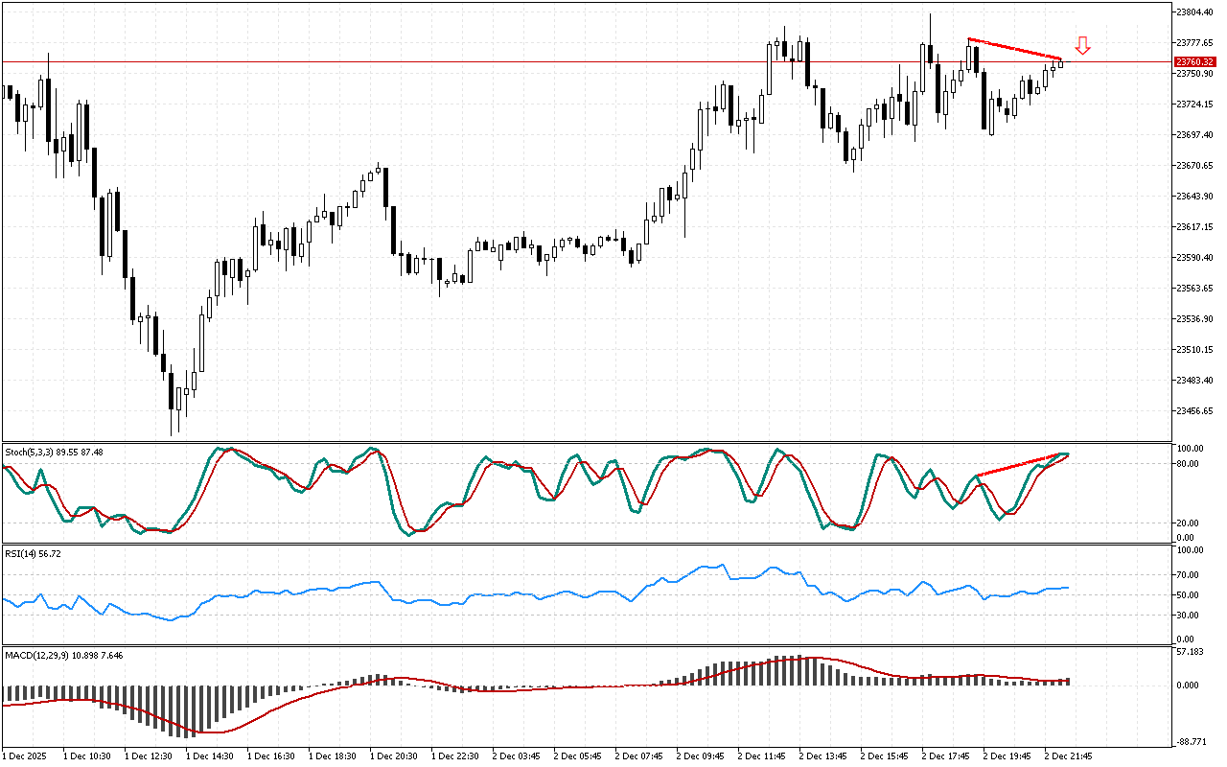This screenshot has width=1227, height=767.
Task: Select the blue RSI line
Action: click(575, 593)
